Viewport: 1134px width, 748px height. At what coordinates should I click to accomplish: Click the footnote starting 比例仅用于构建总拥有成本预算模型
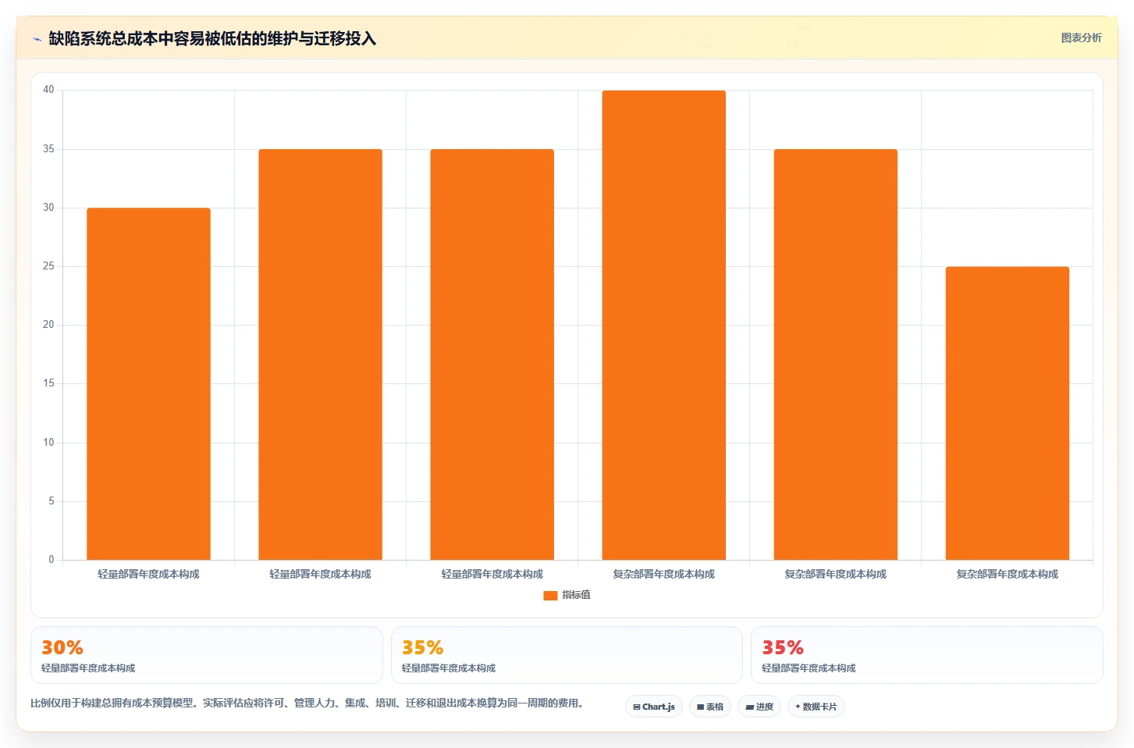click(307, 703)
